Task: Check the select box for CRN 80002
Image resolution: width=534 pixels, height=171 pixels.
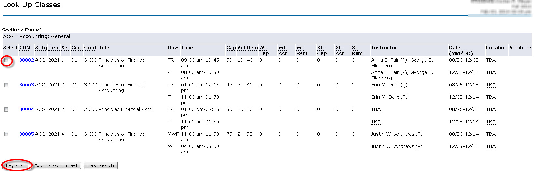Action: tap(6, 60)
